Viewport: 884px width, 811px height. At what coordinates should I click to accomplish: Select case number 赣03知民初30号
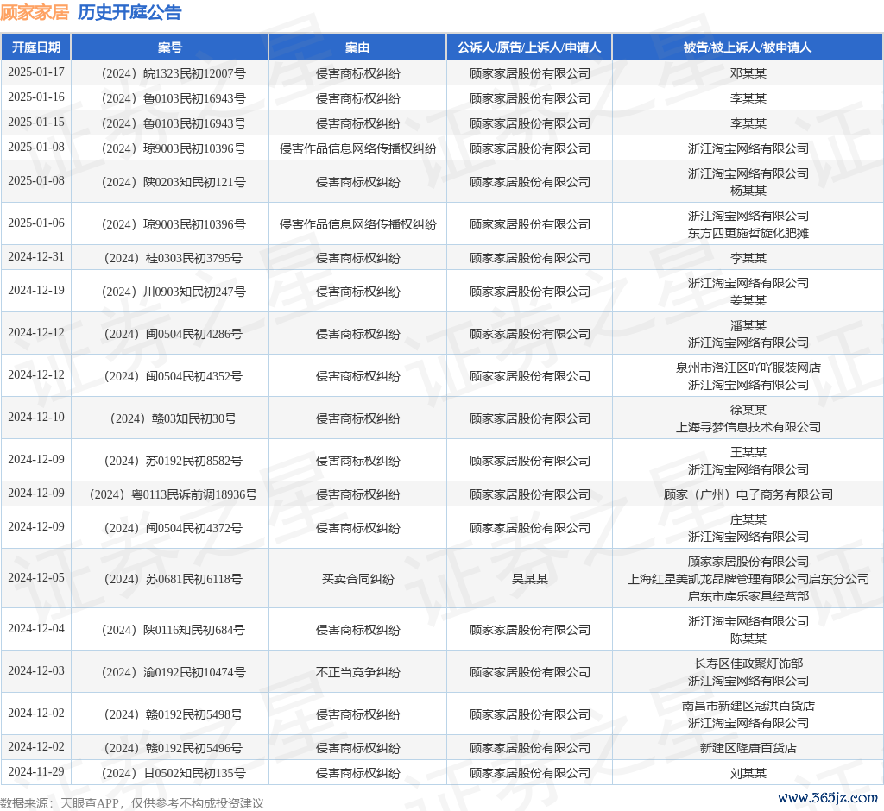point(174,418)
